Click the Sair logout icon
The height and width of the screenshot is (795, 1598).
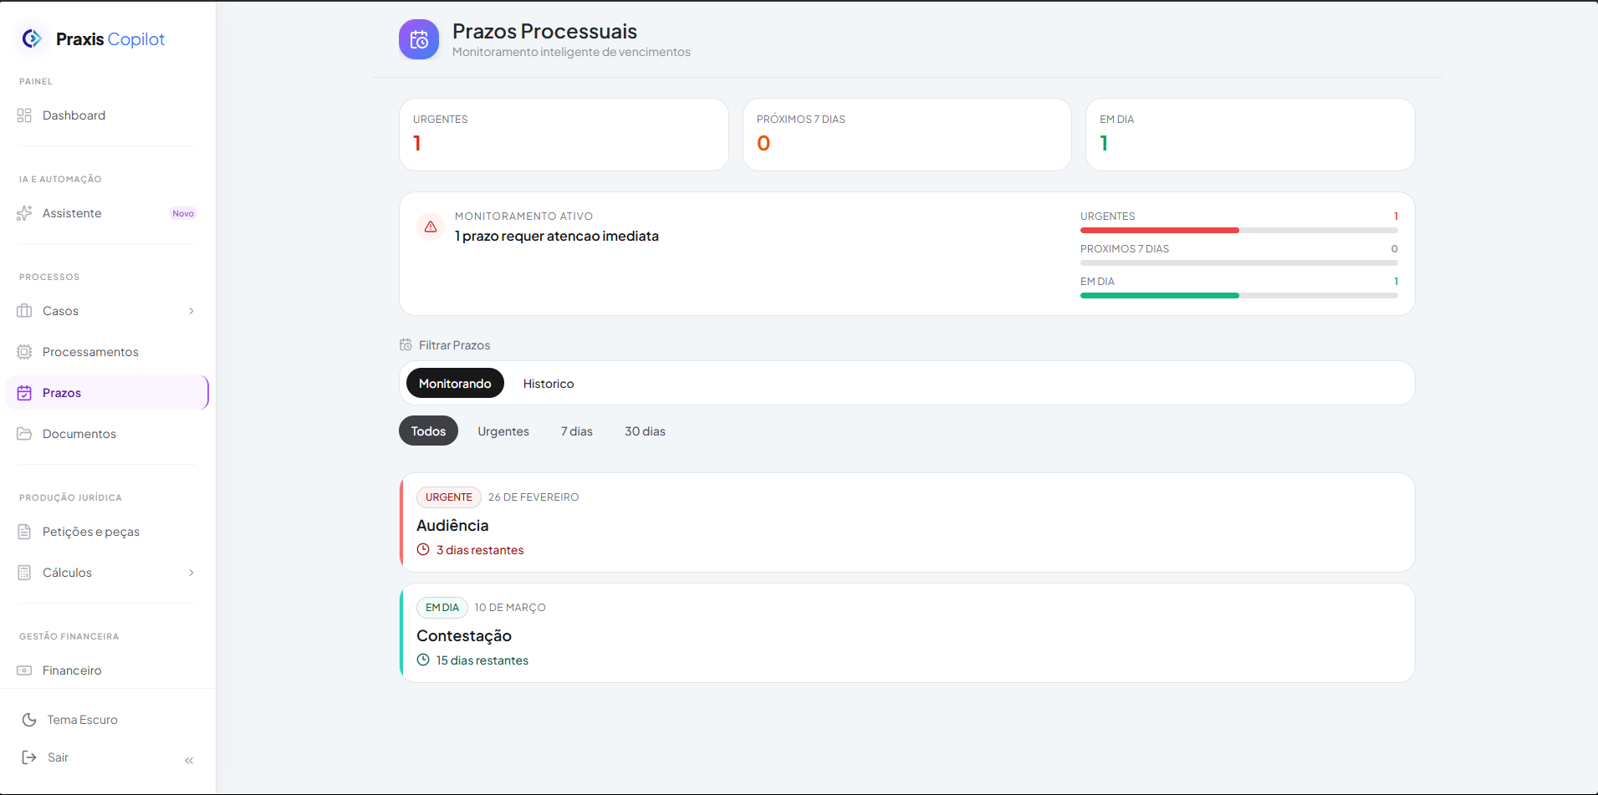pos(29,757)
